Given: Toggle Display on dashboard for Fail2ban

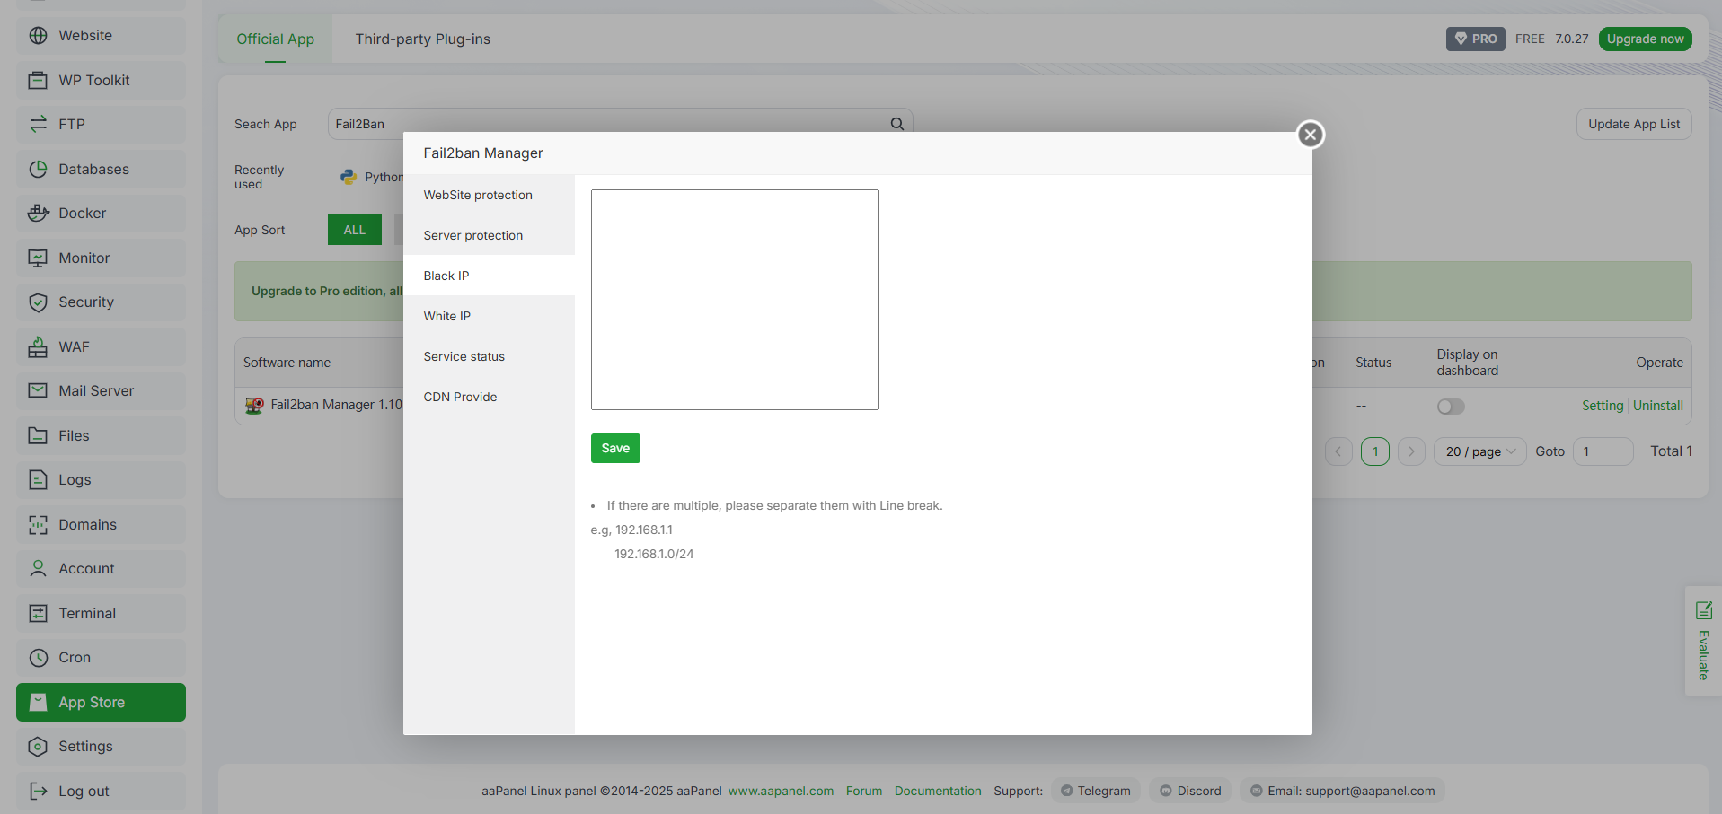Looking at the screenshot, I should pos(1451,407).
